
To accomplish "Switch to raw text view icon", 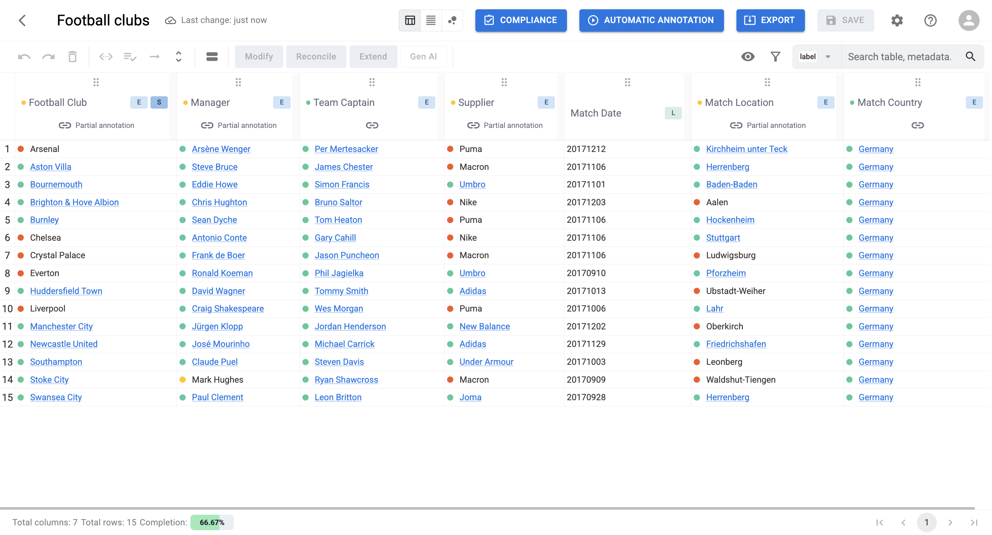I will point(431,20).
